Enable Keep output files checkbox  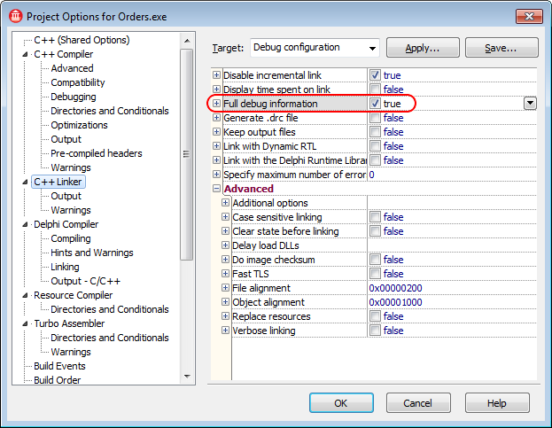click(x=376, y=132)
